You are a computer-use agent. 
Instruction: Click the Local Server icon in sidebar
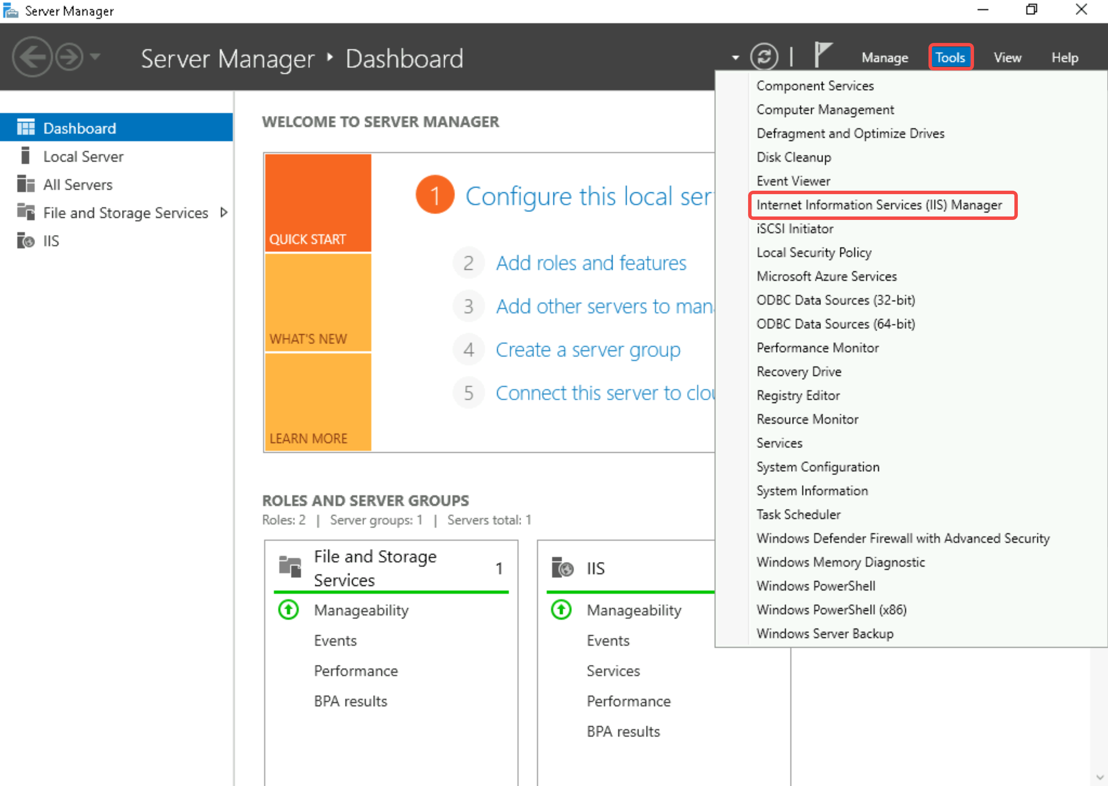[26, 156]
